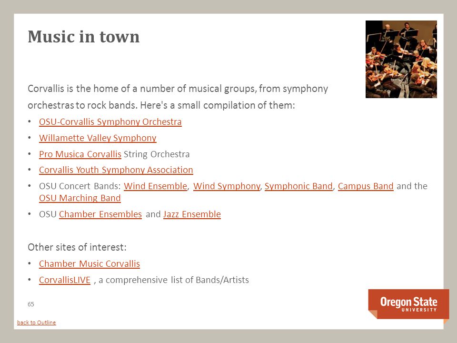Open the Jazz Ensemble link
Viewport: 457px width, 343px height.
192,214
